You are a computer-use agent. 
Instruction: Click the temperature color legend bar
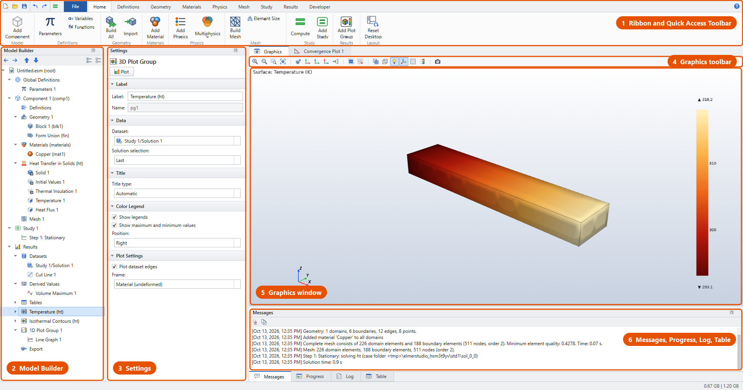pyautogui.click(x=702, y=192)
